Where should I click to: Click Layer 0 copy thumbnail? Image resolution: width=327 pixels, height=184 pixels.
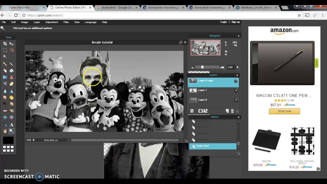click(x=193, y=81)
